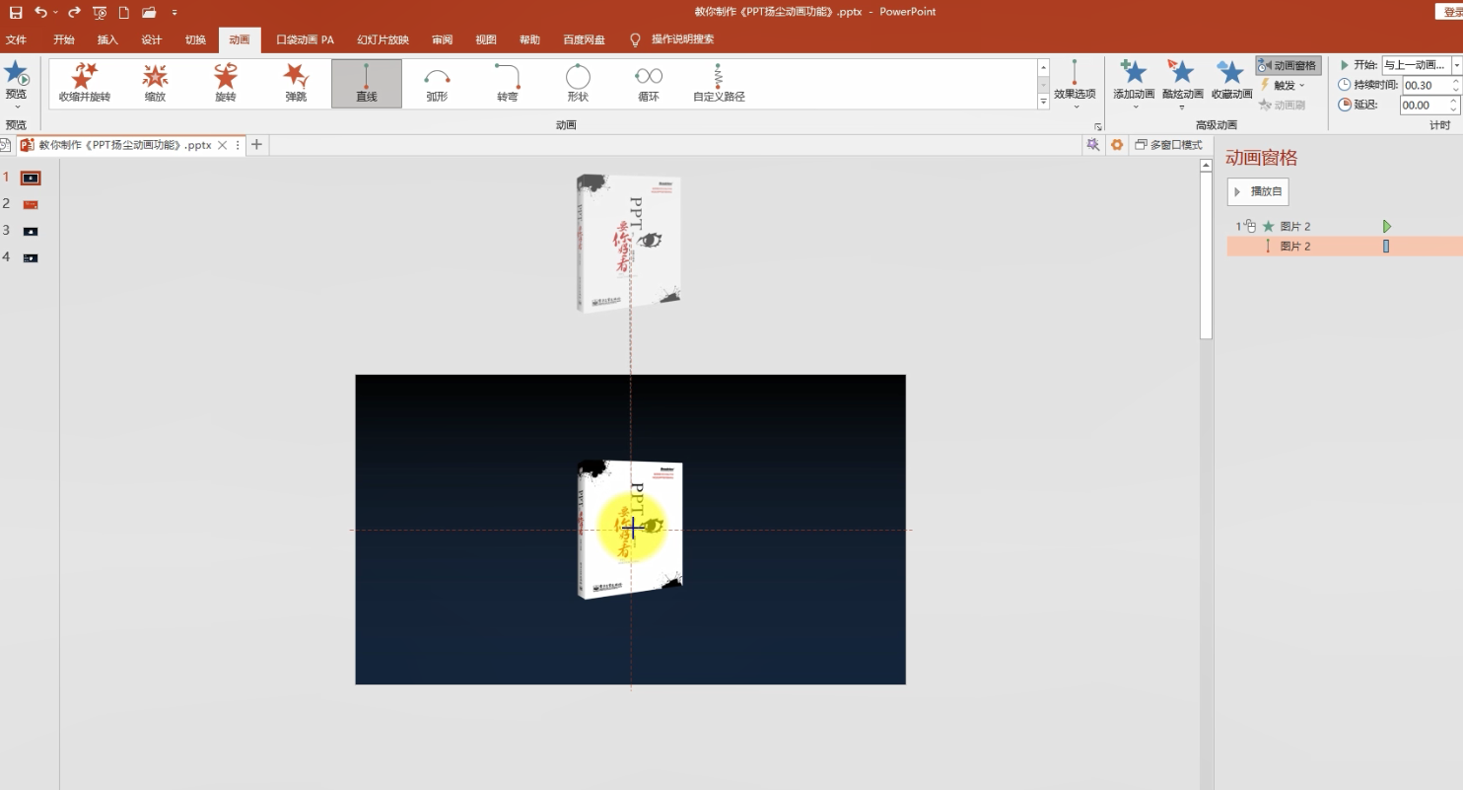Image resolution: width=1463 pixels, height=790 pixels.
Task: Open the 触发 trigger dropdown
Action: pyautogui.click(x=1283, y=85)
